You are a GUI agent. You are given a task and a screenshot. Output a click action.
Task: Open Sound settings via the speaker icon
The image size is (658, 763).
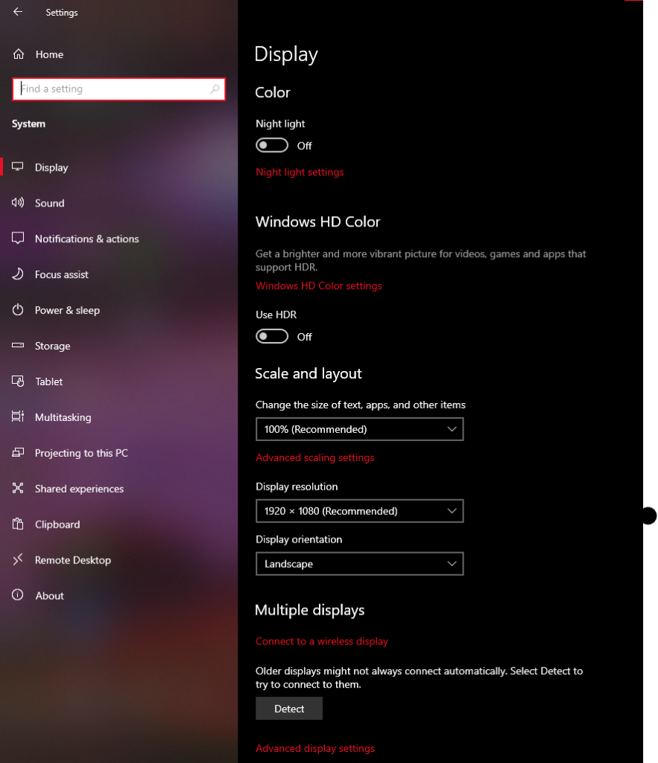coord(19,203)
